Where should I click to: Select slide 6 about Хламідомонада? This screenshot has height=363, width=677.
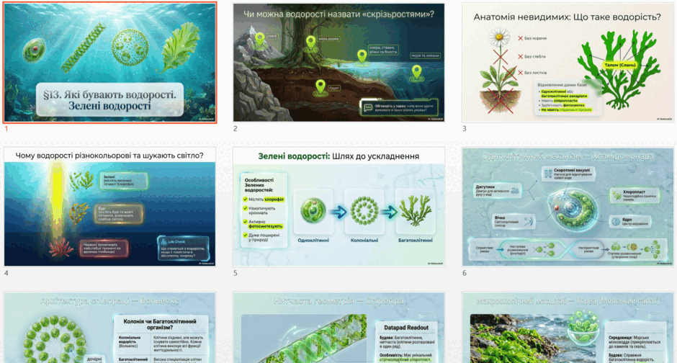[x=568, y=207]
